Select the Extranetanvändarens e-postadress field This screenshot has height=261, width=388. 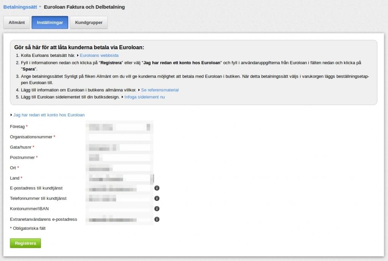tap(119, 219)
